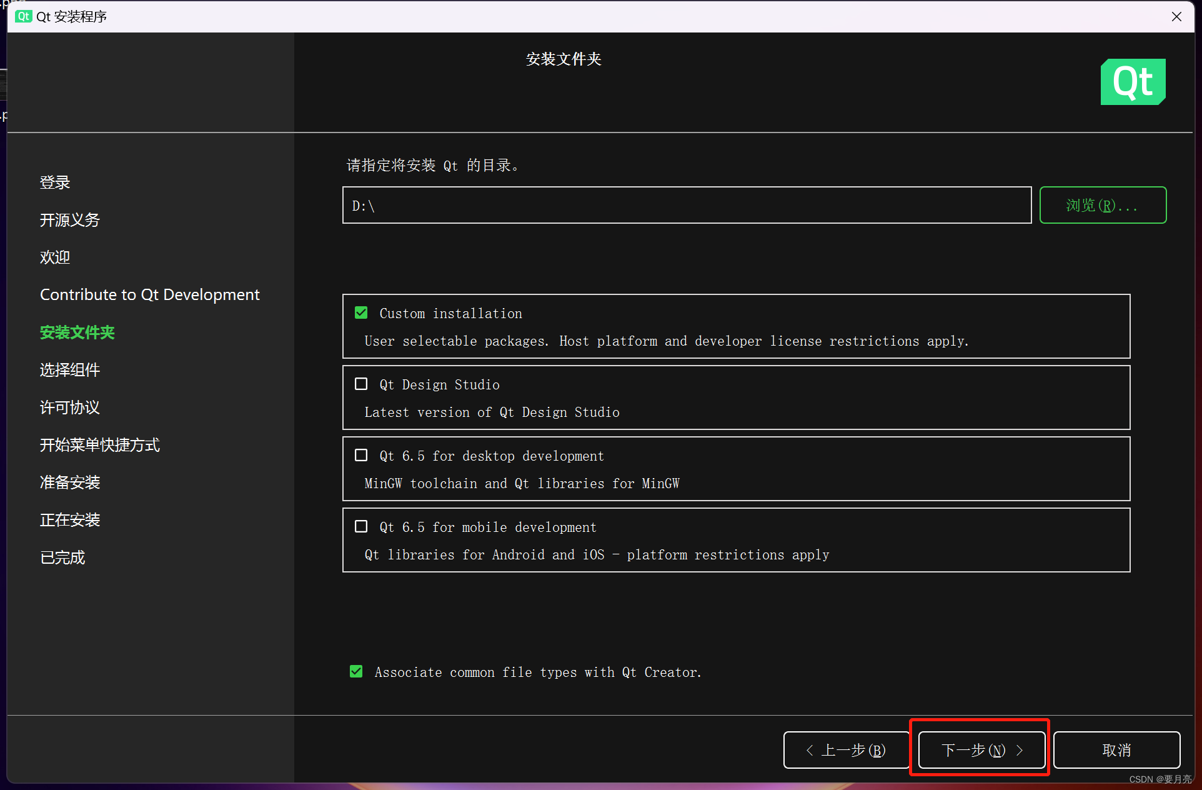Click the 浏览(R)... browse button
This screenshot has width=1202, height=790.
tap(1103, 205)
